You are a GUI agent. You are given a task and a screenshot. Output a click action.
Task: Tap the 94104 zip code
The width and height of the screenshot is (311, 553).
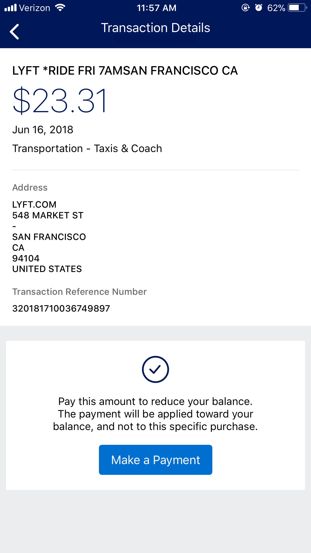pos(26,258)
